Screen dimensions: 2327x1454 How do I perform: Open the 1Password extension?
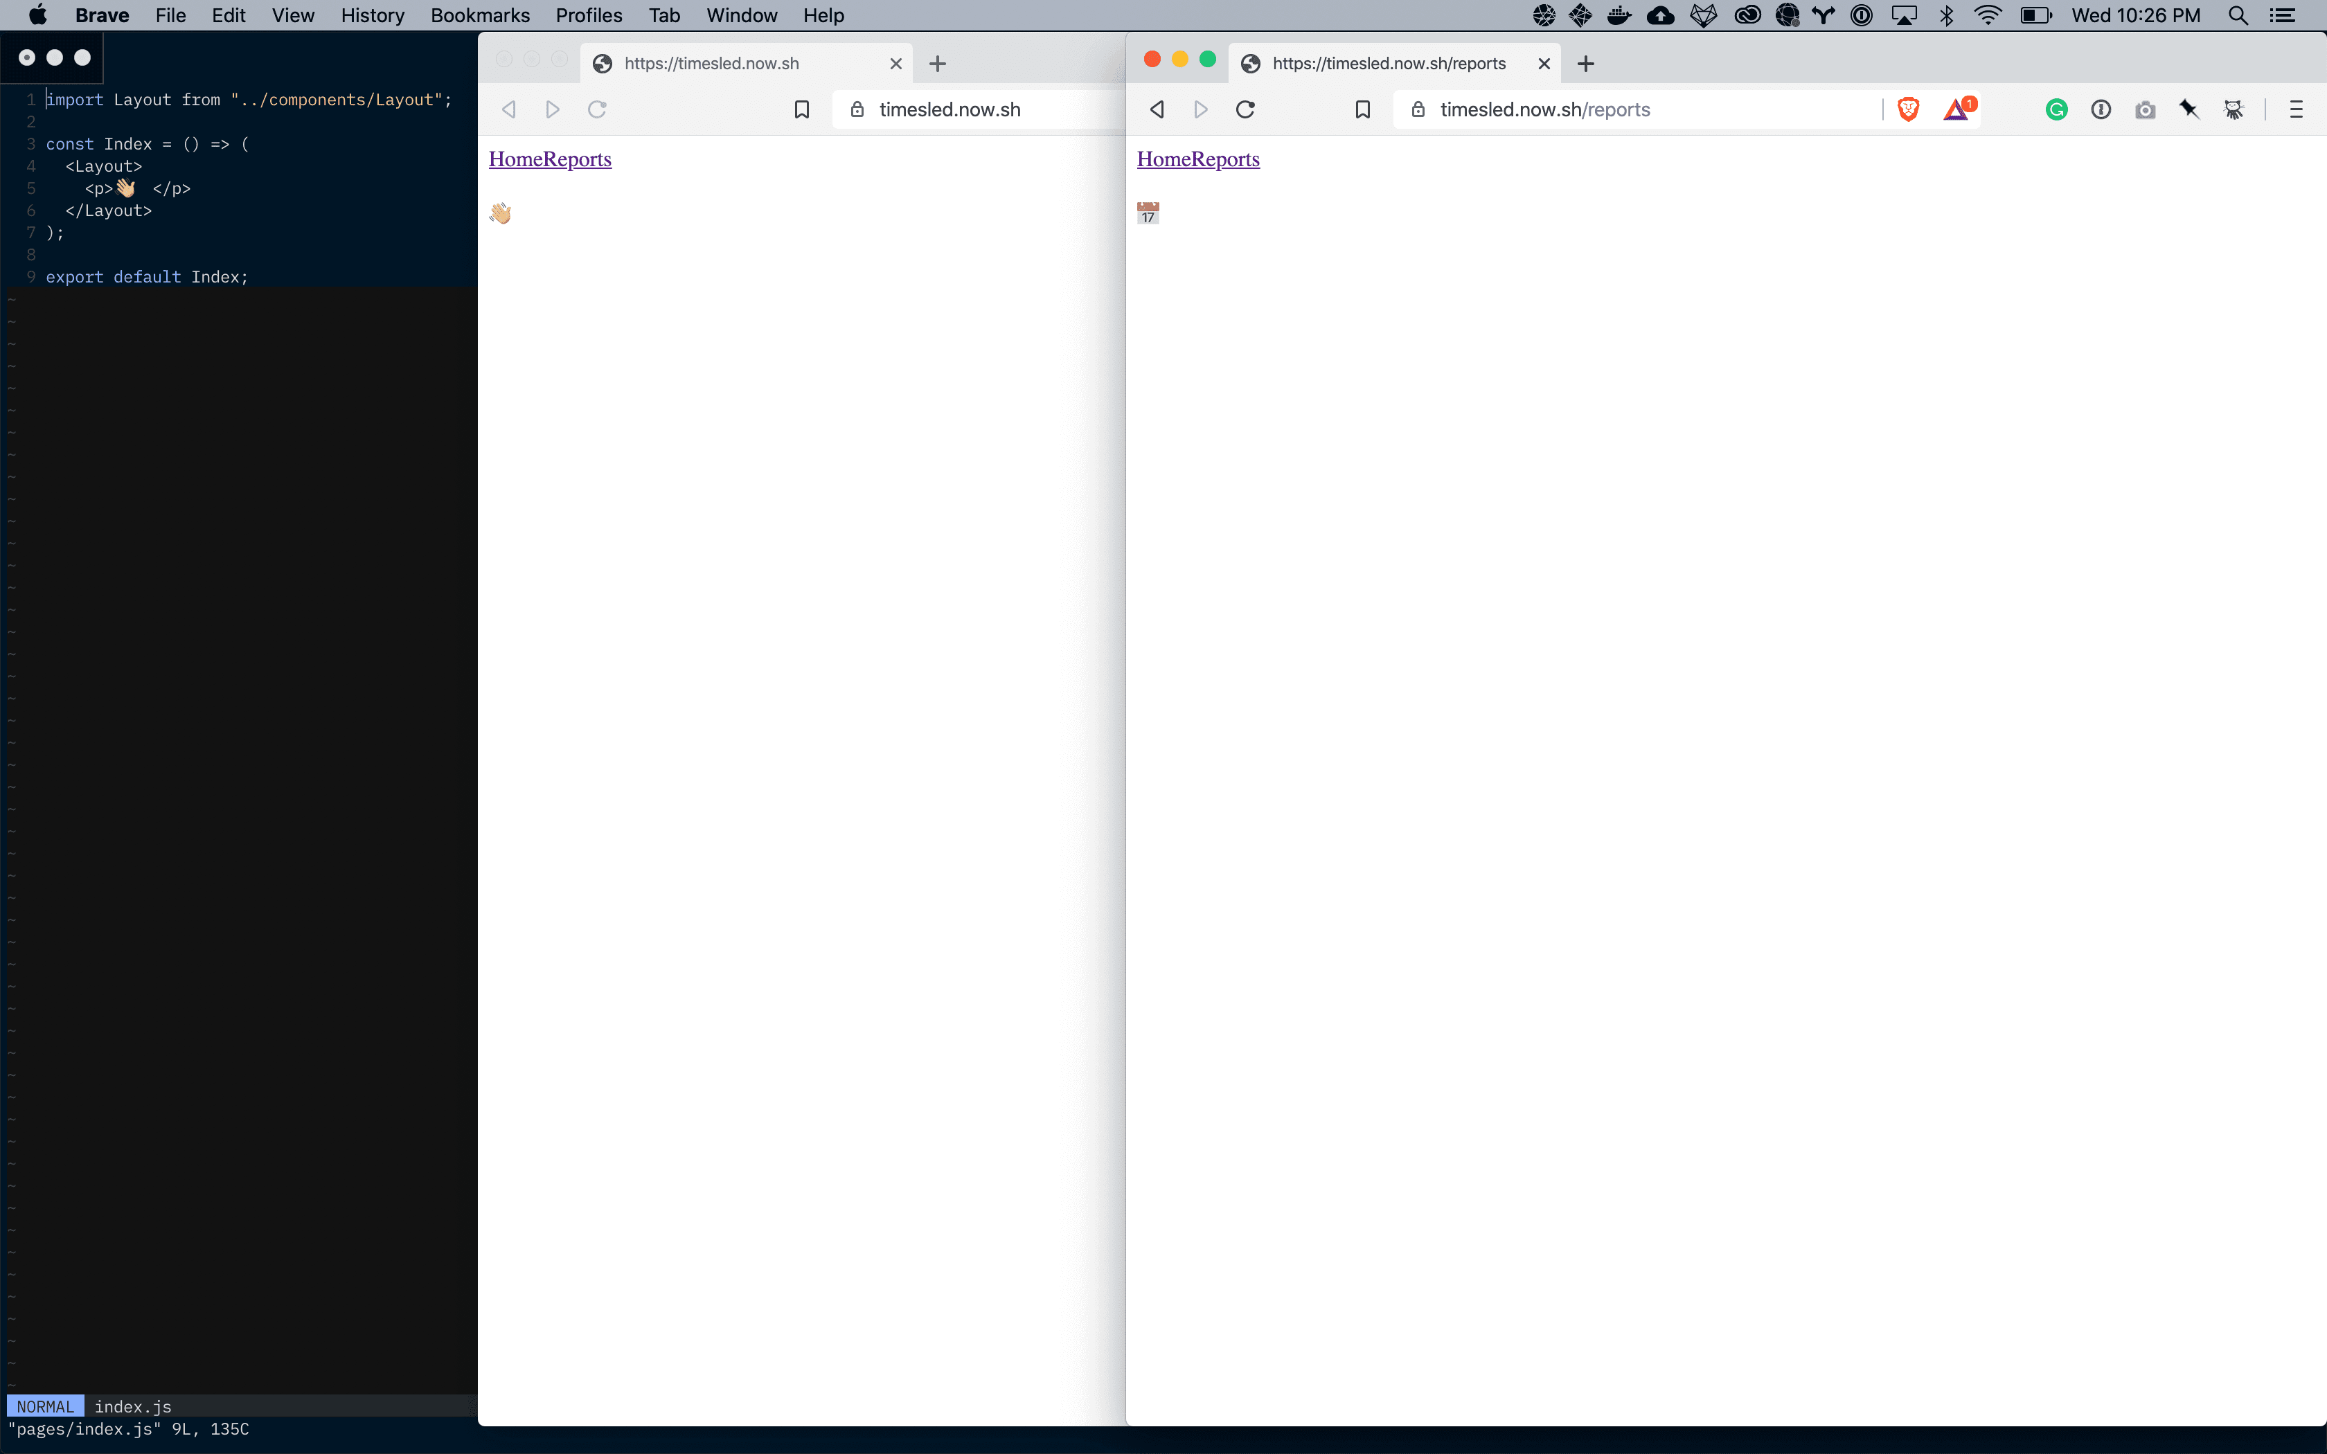2102,109
